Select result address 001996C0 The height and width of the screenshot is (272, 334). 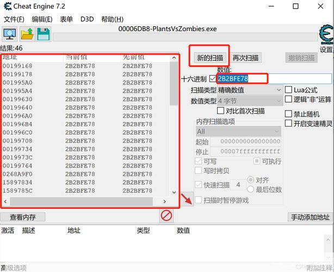pos(17,133)
